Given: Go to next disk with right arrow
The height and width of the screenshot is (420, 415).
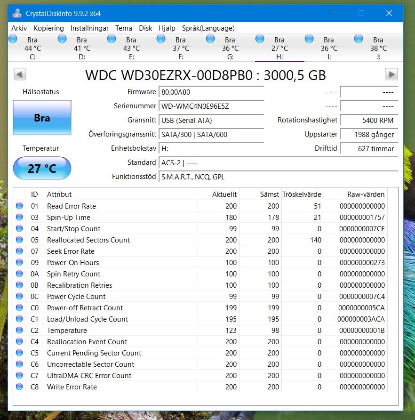Looking at the screenshot, I should (x=391, y=74).
